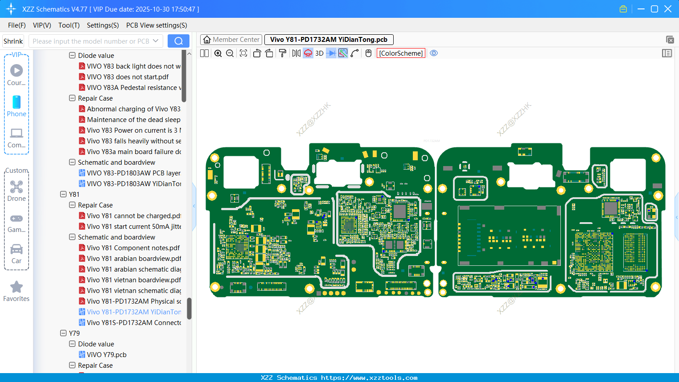Select the Zoom Out tool
Image resolution: width=679 pixels, height=382 pixels.
[229, 53]
